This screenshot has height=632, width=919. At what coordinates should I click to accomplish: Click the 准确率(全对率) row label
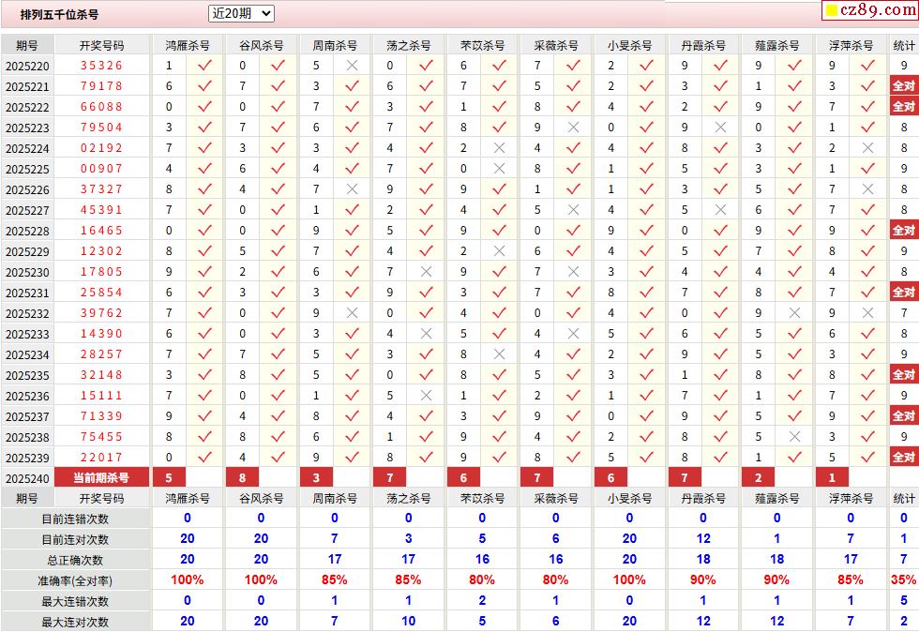point(75,581)
